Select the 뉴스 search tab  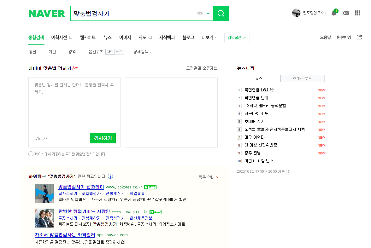tap(108, 37)
